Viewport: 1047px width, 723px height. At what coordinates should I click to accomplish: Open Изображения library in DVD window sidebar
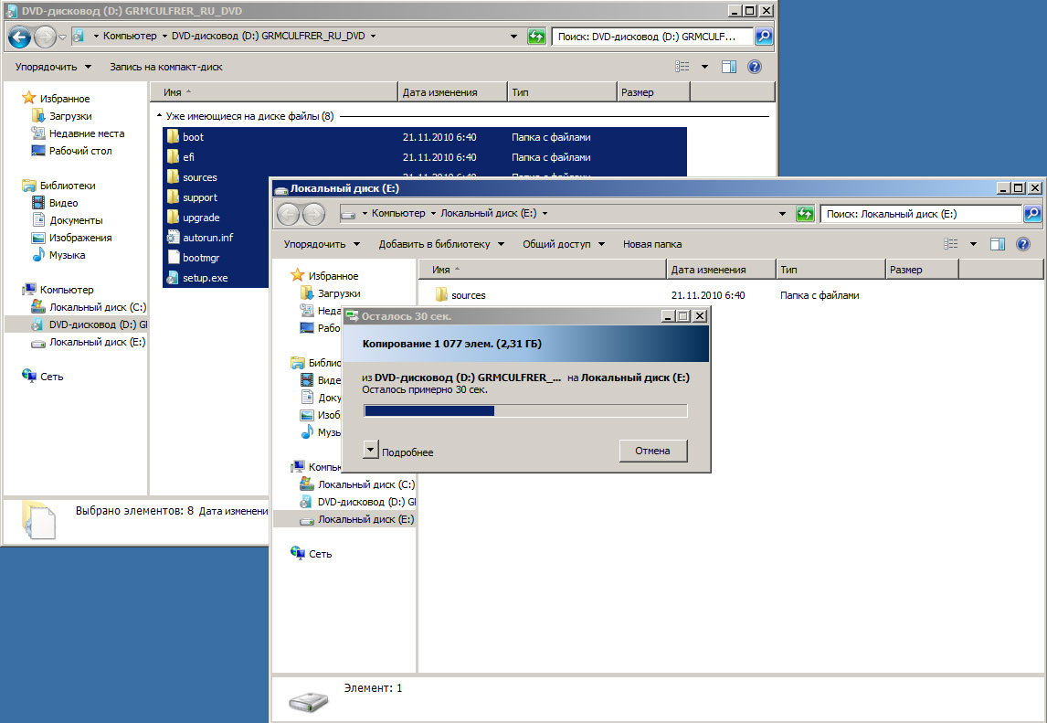[72, 238]
